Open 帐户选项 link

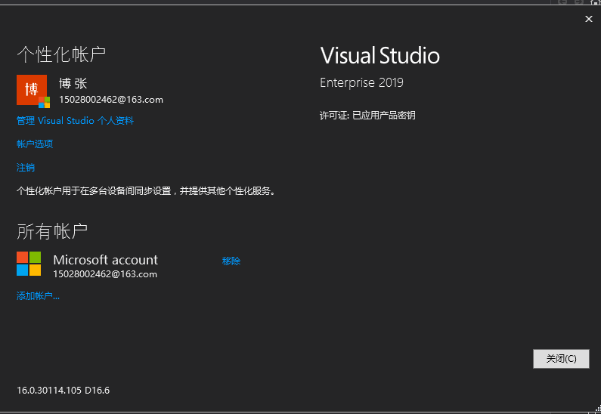point(35,144)
